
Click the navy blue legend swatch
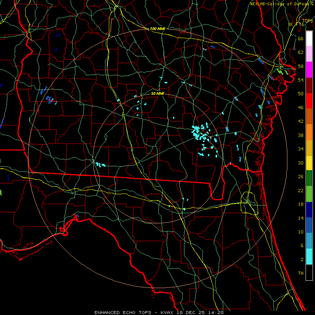[309, 210]
